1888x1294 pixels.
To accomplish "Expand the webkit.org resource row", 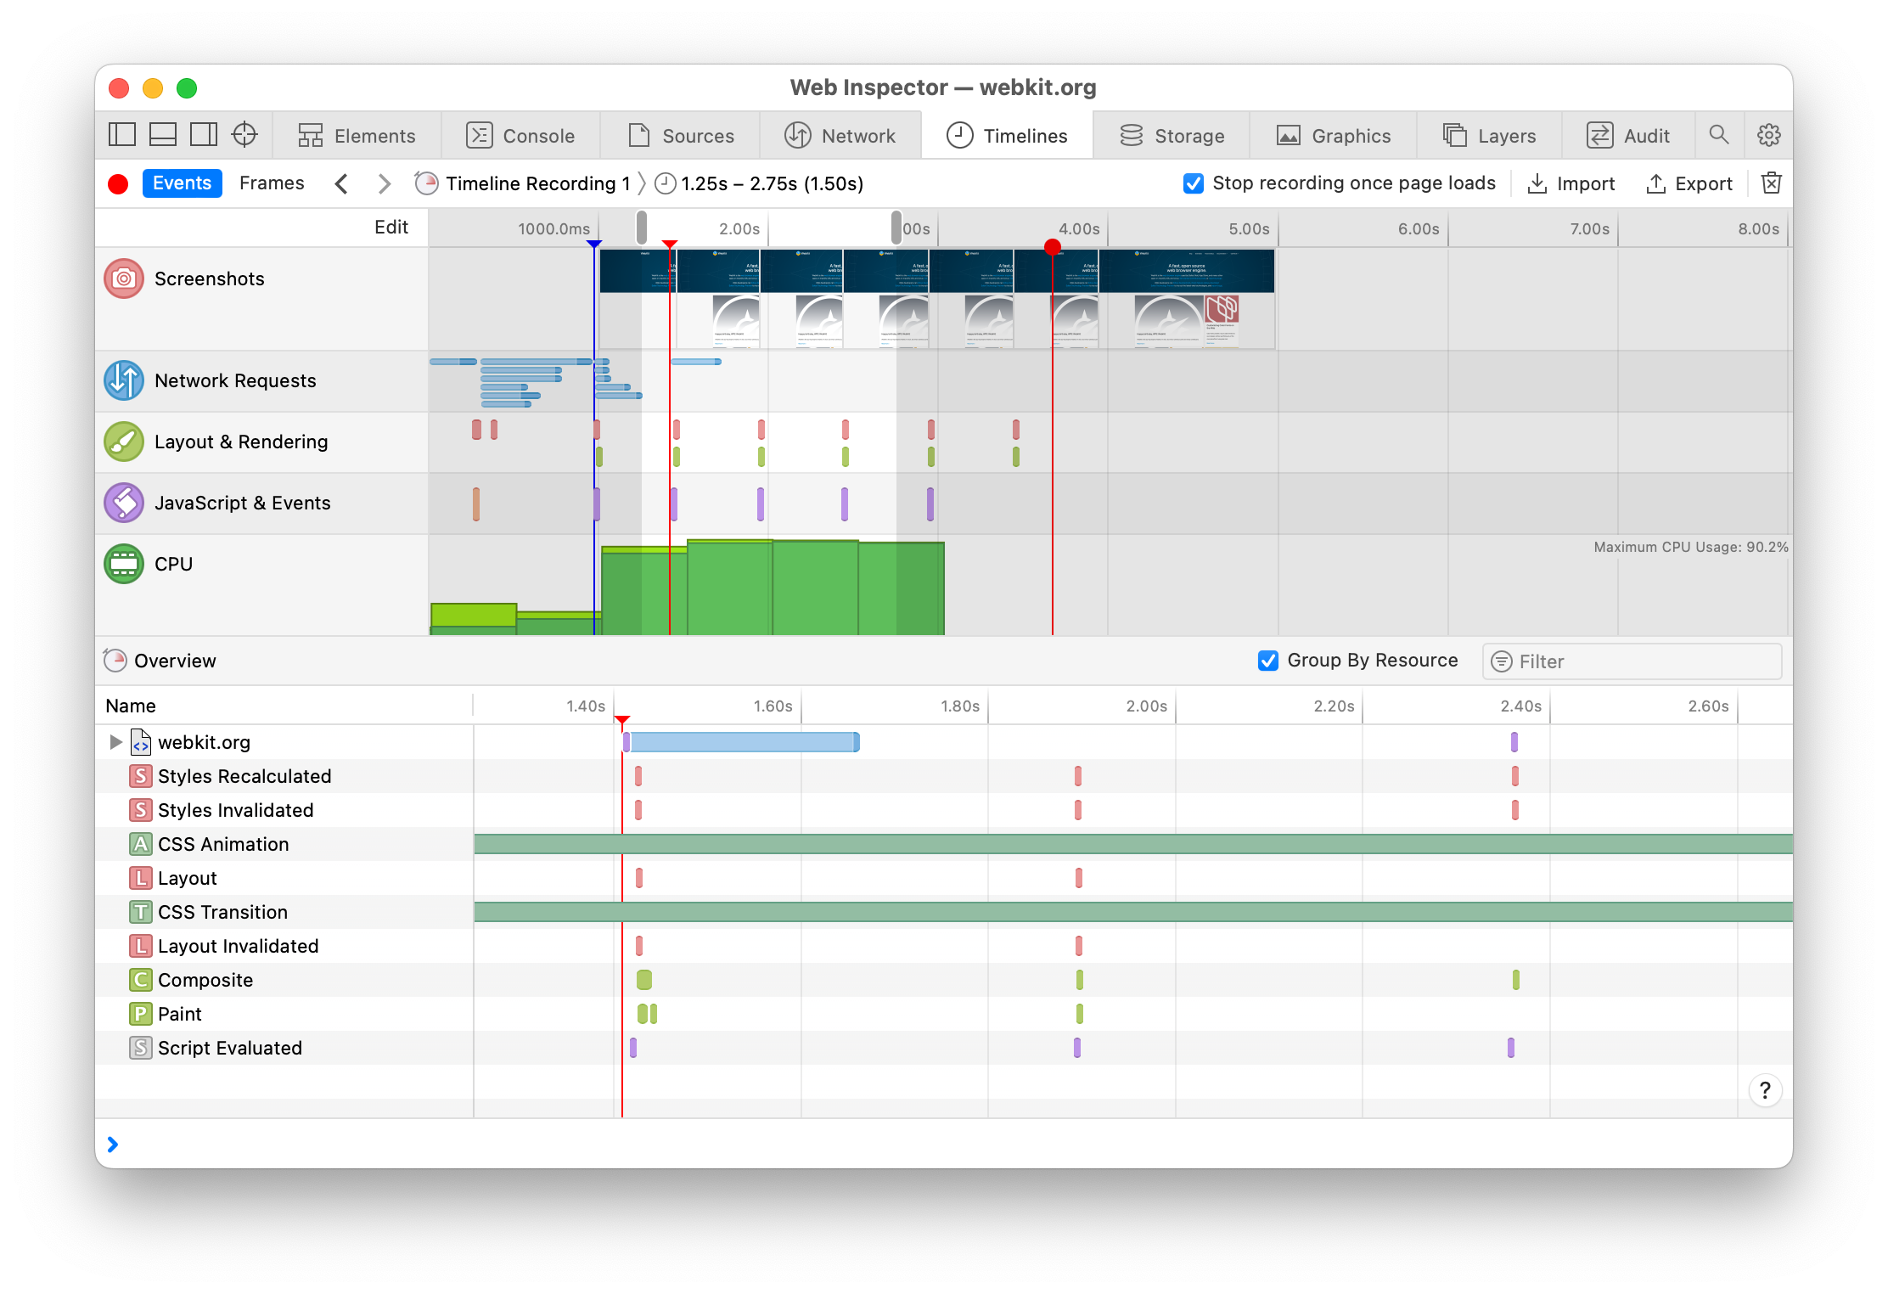I will [x=116, y=742].
